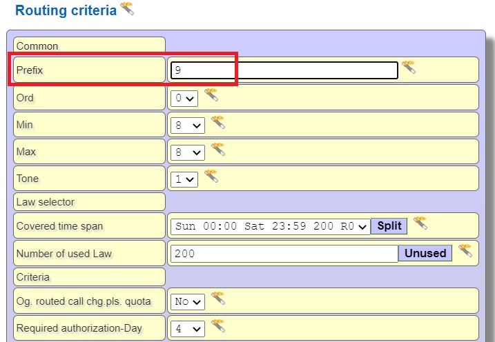The image size is (495, 342).
Task: Click wrench icon beside Required authorization-Day dropdown
Action: point(217,326)
